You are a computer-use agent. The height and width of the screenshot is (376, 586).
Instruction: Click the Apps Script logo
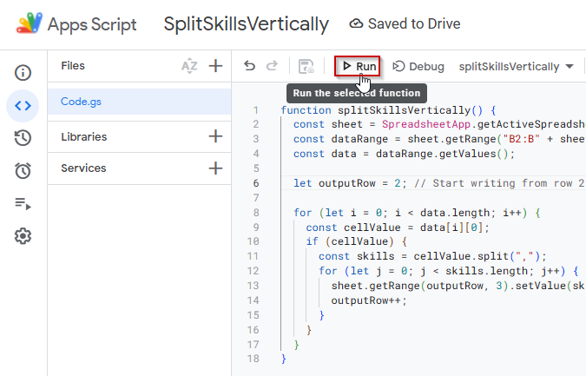point(30,23)
